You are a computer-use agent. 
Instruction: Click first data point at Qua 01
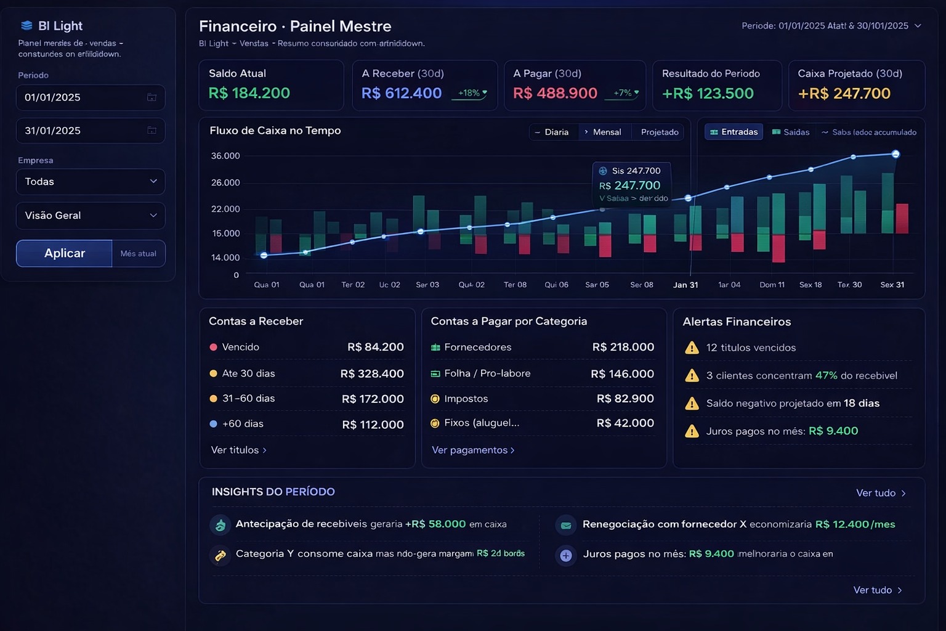pos(264,255)
